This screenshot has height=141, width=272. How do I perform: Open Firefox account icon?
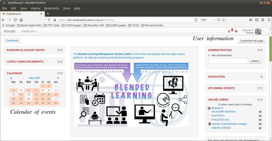263,20
